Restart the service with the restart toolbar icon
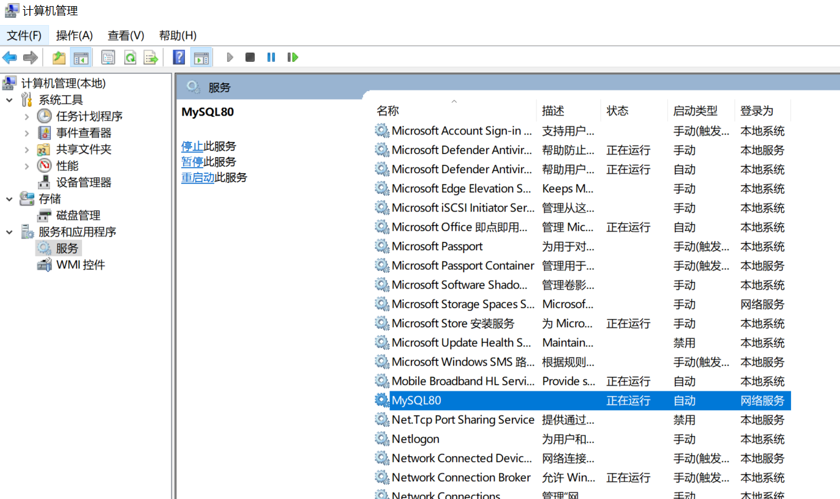840x499 pixels. coord(292,57)
